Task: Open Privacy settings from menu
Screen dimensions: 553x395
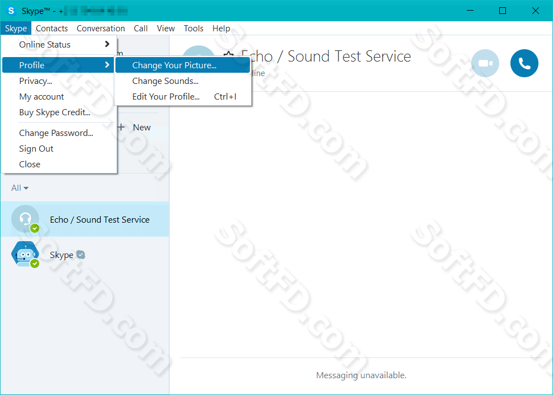Action: click(58, 81)
